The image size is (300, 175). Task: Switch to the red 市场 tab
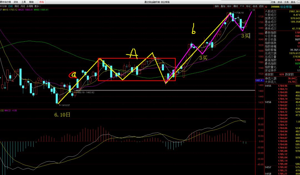click(x=41, y=2)
